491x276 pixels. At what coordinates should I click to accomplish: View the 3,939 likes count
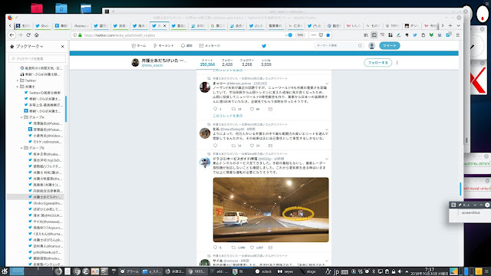click(266, 62)
